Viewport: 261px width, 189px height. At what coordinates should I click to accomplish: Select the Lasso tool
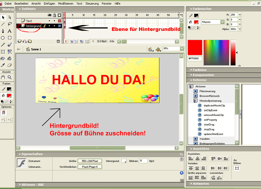click(x=9, y=24)
